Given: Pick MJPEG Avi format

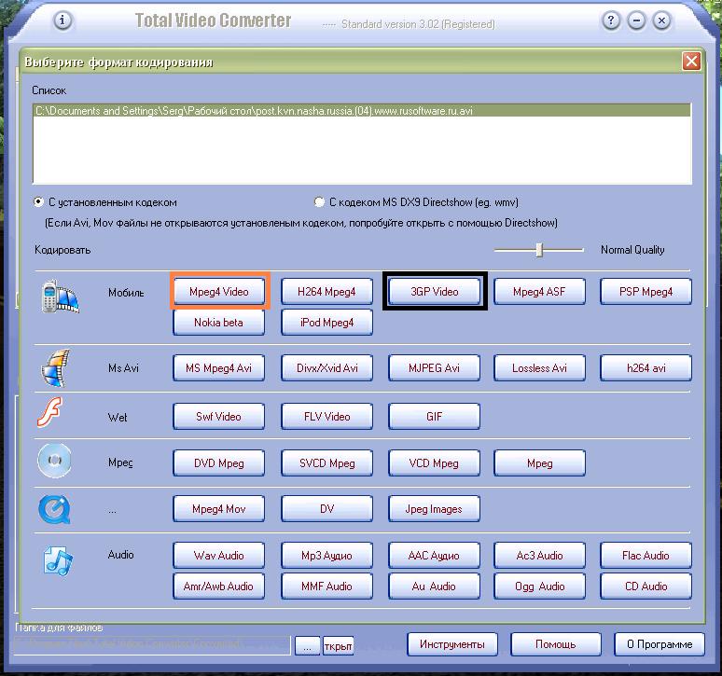Looking at the screenshot, I should pyautogui.click(x=434, y=367).
